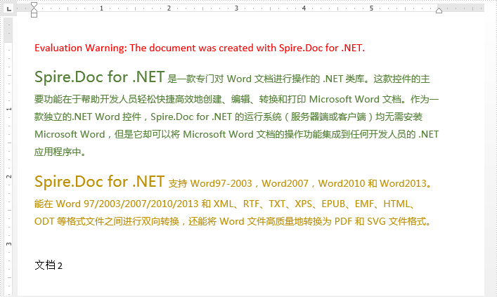The height and width of the screenshot is (297, 497).
Task: Click the red Evaluation Warning text line
Action: click(200, 48)
